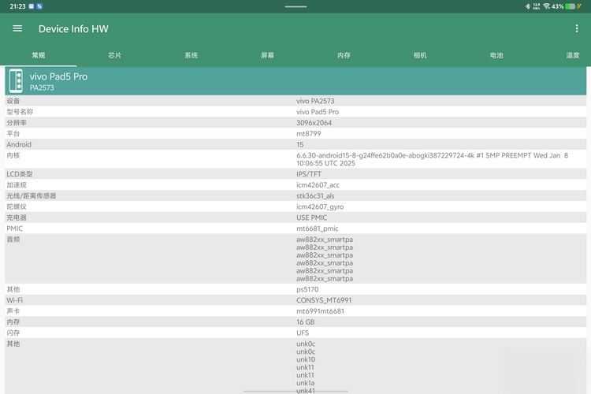Tap the 音频 row label
591x394 pixels.
coord(13,240)
